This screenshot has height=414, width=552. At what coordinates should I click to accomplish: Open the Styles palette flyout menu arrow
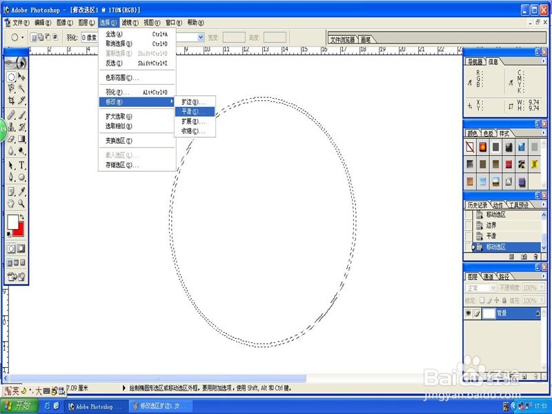click(x=544, y=132)
